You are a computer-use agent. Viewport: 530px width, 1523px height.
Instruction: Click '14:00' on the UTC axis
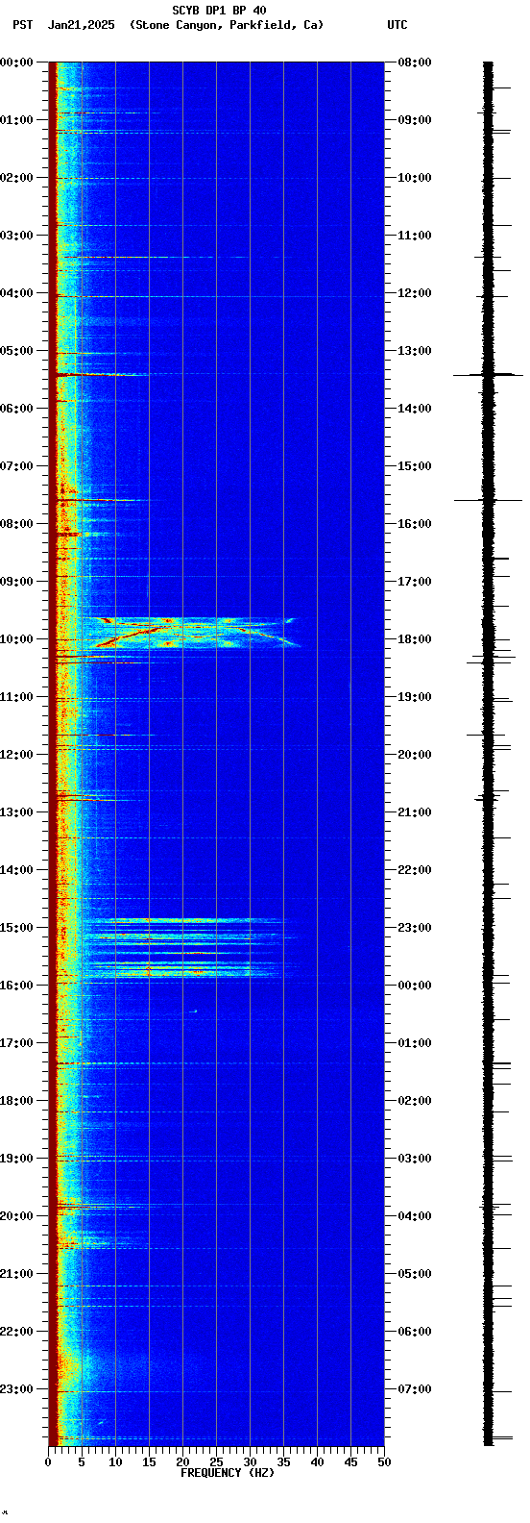(x=415, y=409)
